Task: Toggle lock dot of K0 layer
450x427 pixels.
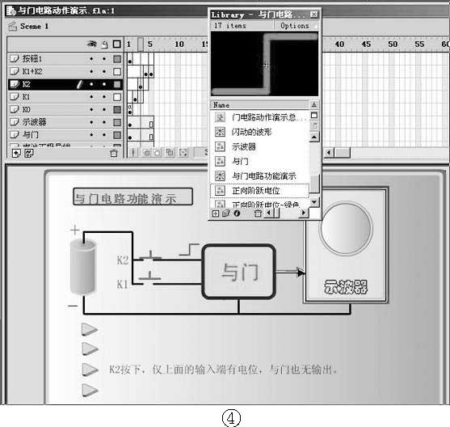Action: (104, 109)
